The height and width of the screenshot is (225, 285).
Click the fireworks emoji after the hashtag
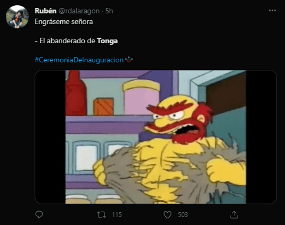click(129, 60)
